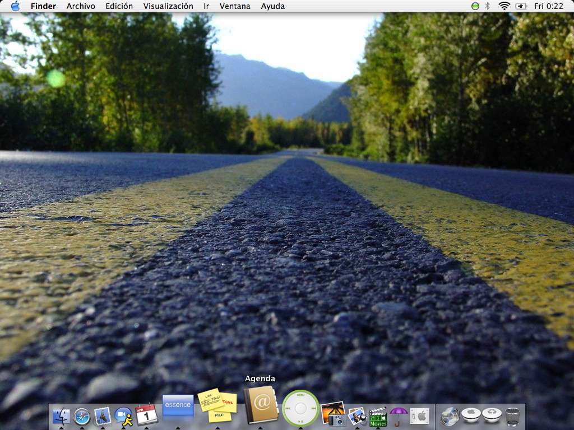Open the Archivo menu

pos(81,6)
